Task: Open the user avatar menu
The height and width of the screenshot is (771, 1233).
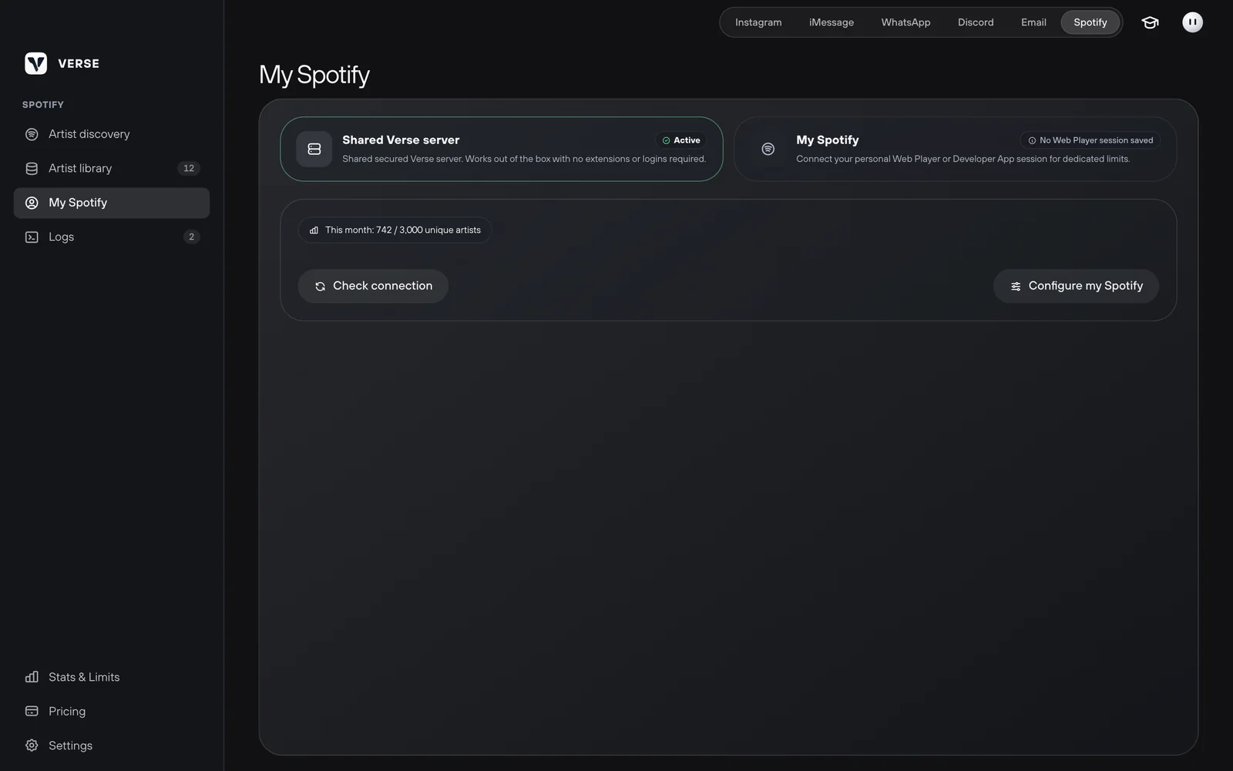Action: pyautogui.click(x=1192, y=22)
